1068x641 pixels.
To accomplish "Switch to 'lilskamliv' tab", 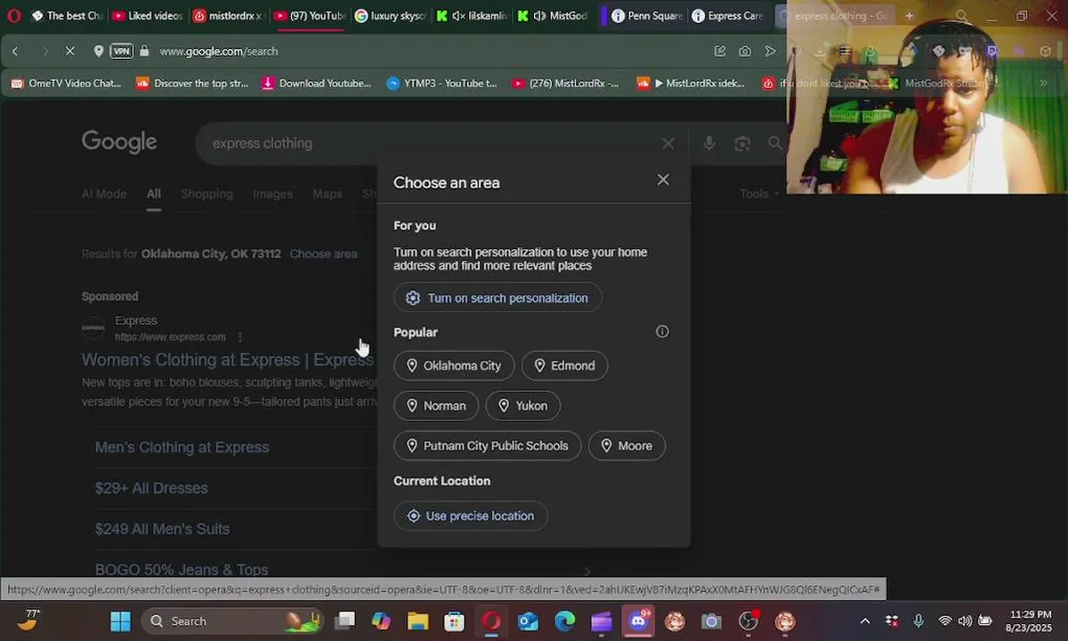I will pos(472,16).
